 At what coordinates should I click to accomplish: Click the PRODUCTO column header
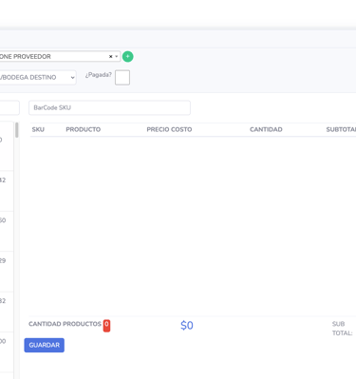(84, 129)
